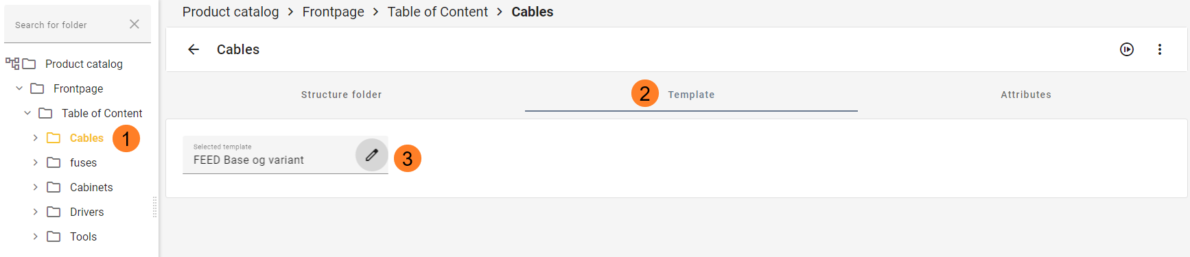This screenshot has width=1190, height=257.
Task: Click the pencil icon to edit selected template
Action: tap(371, 155)
